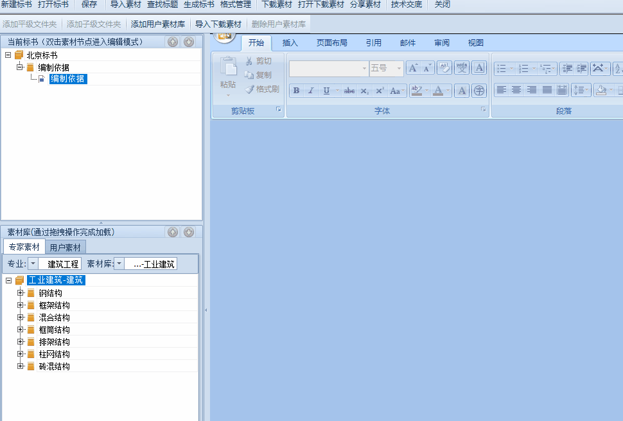Open the 五号 font size dropdown
The image size is (623, 421).
click(x=399, y=68)
